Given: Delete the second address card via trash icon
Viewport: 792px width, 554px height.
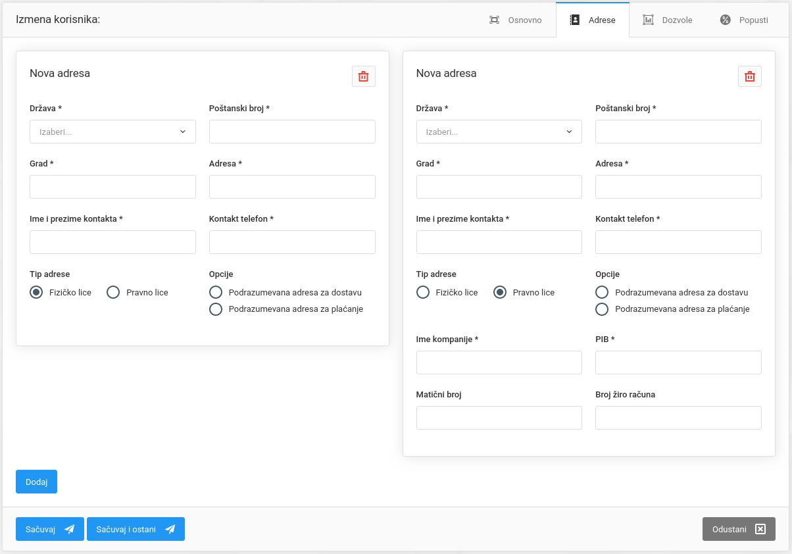Looking at the screenshot, I should [749, 76].
